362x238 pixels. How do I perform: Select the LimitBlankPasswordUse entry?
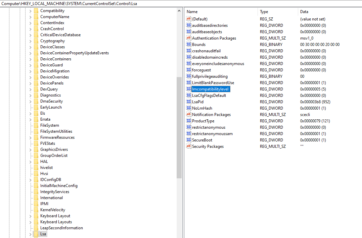tap(213, 83)
